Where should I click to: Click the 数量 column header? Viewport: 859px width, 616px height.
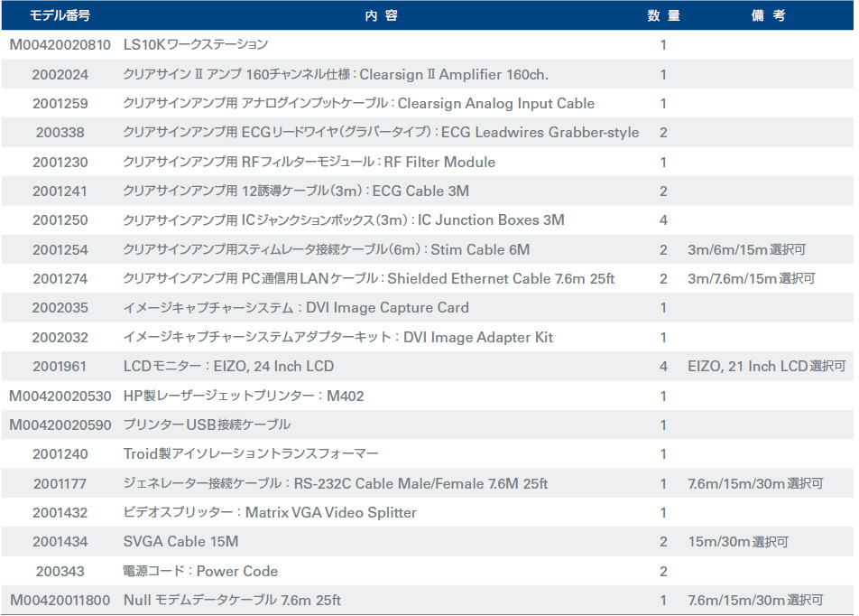point(663,15)
